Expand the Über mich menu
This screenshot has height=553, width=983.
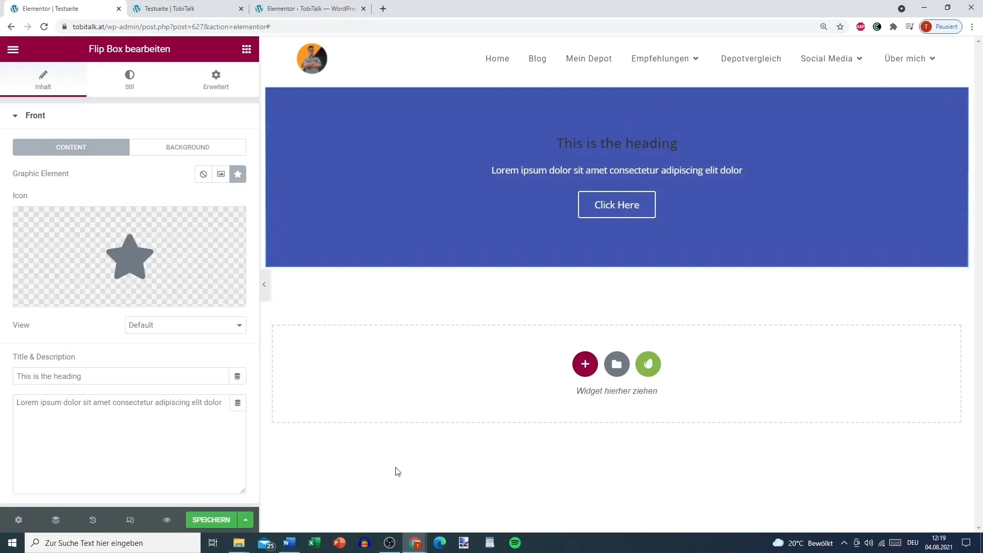[910, 58]
